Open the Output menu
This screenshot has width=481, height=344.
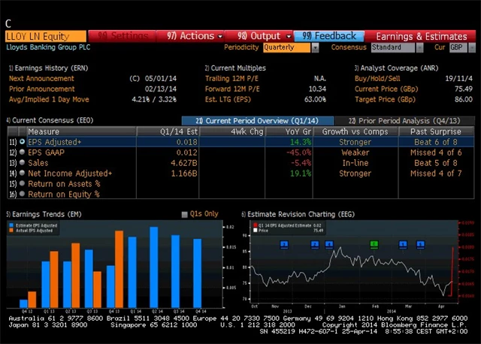(x=262, y=35)
